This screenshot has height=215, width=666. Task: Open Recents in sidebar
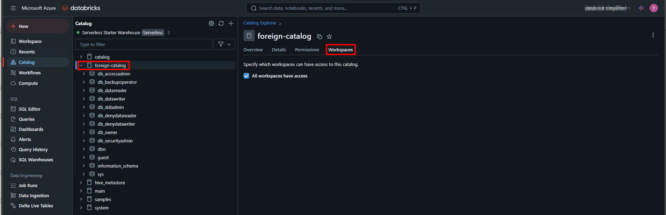pyautogui.click(x=38, y=52)
